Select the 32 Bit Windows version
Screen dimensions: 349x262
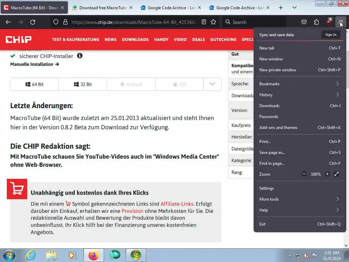83,84
